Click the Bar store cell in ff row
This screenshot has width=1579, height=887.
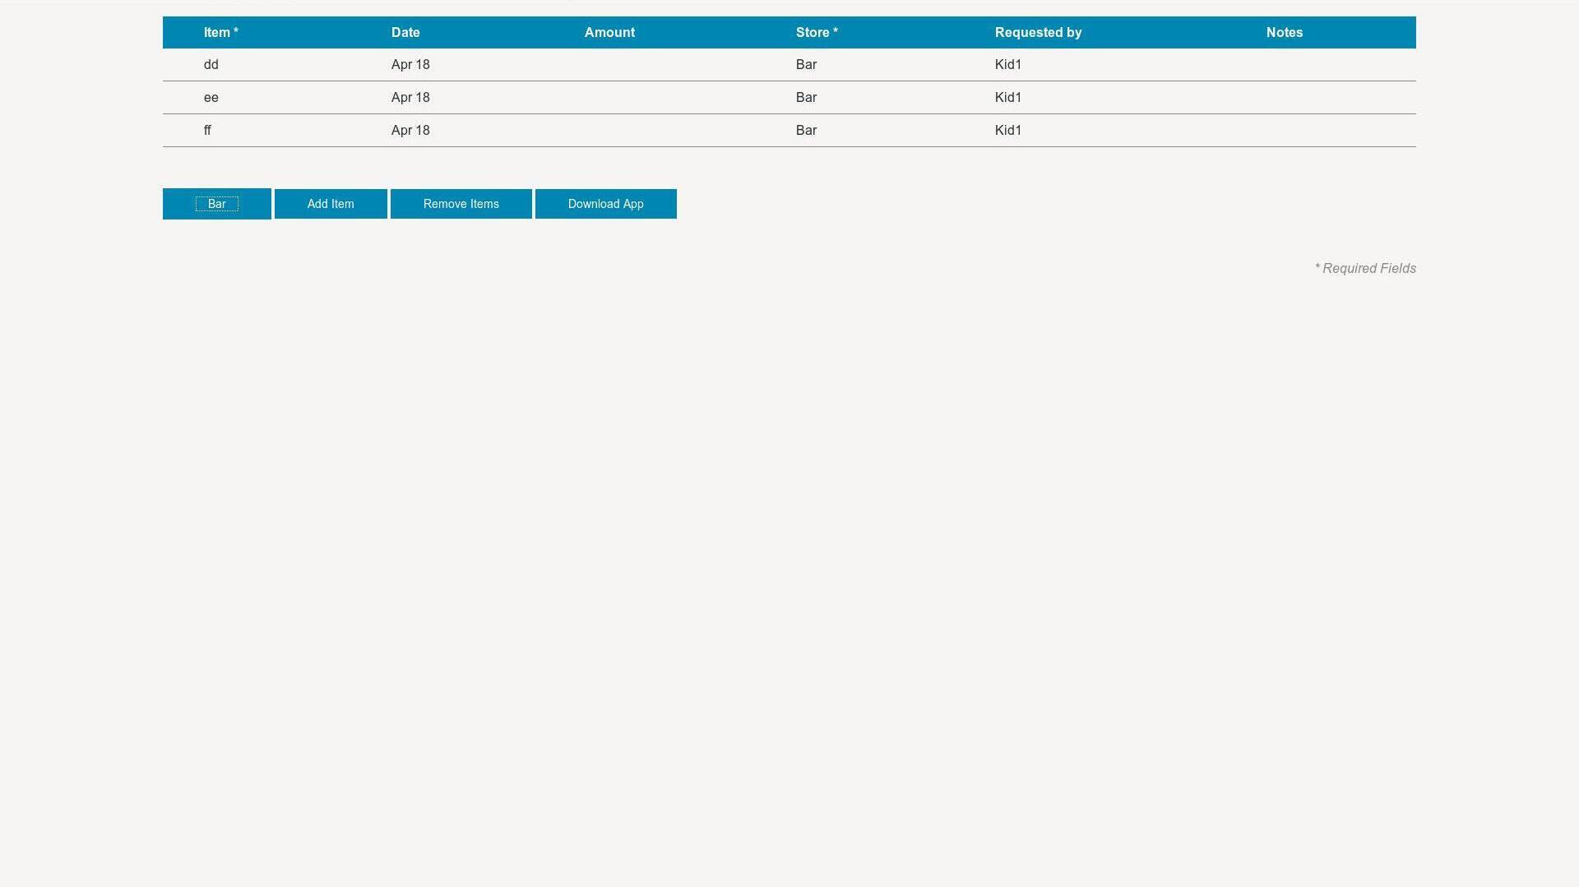[x=806, y=131]
